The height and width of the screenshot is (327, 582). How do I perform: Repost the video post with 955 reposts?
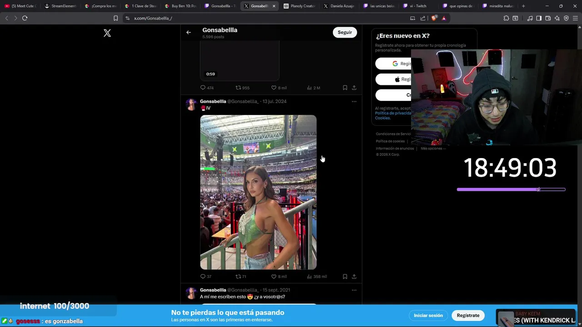[x=242, y=88]
